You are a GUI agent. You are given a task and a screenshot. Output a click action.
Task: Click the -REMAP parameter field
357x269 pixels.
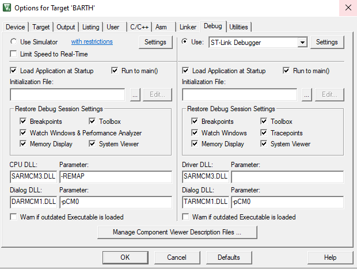(x=116, y=177)
